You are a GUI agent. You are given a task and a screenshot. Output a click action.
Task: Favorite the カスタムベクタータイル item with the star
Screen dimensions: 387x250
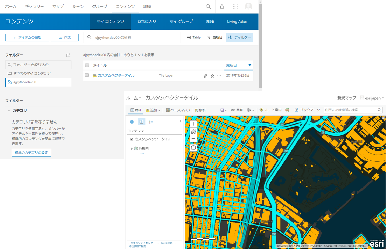coord(212,76)
